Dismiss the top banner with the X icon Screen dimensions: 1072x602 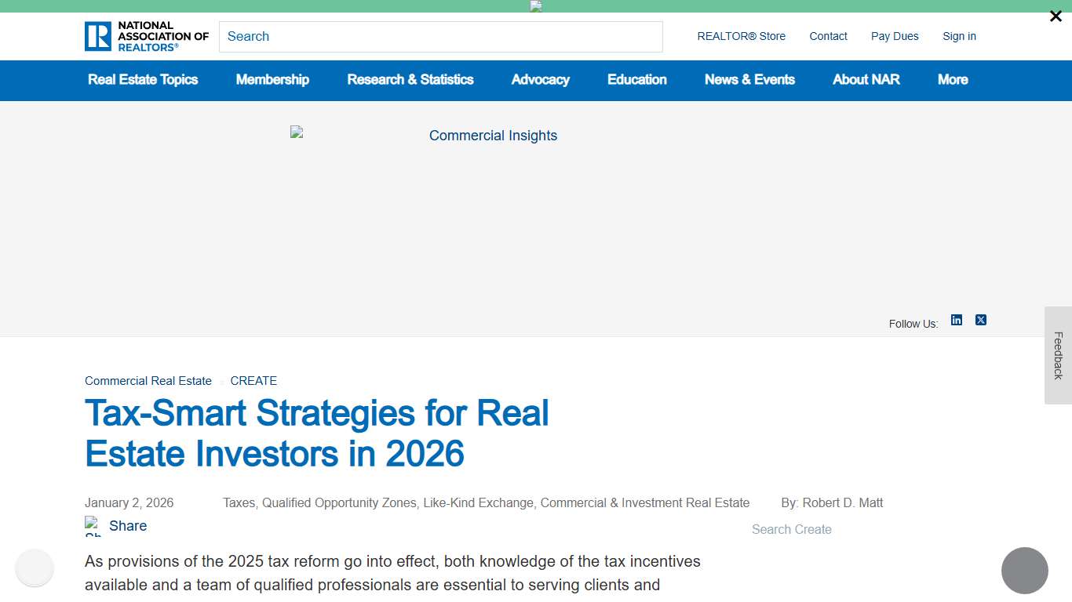1056,16
